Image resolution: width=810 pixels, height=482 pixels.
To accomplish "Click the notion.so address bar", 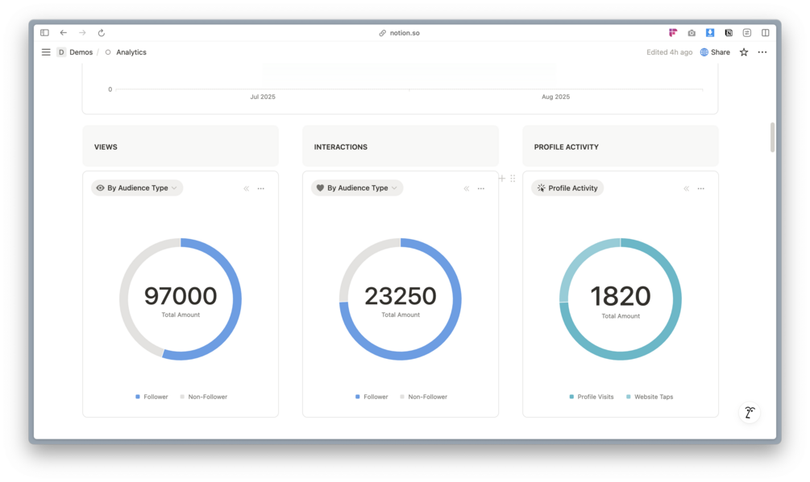I will [399, 32].
